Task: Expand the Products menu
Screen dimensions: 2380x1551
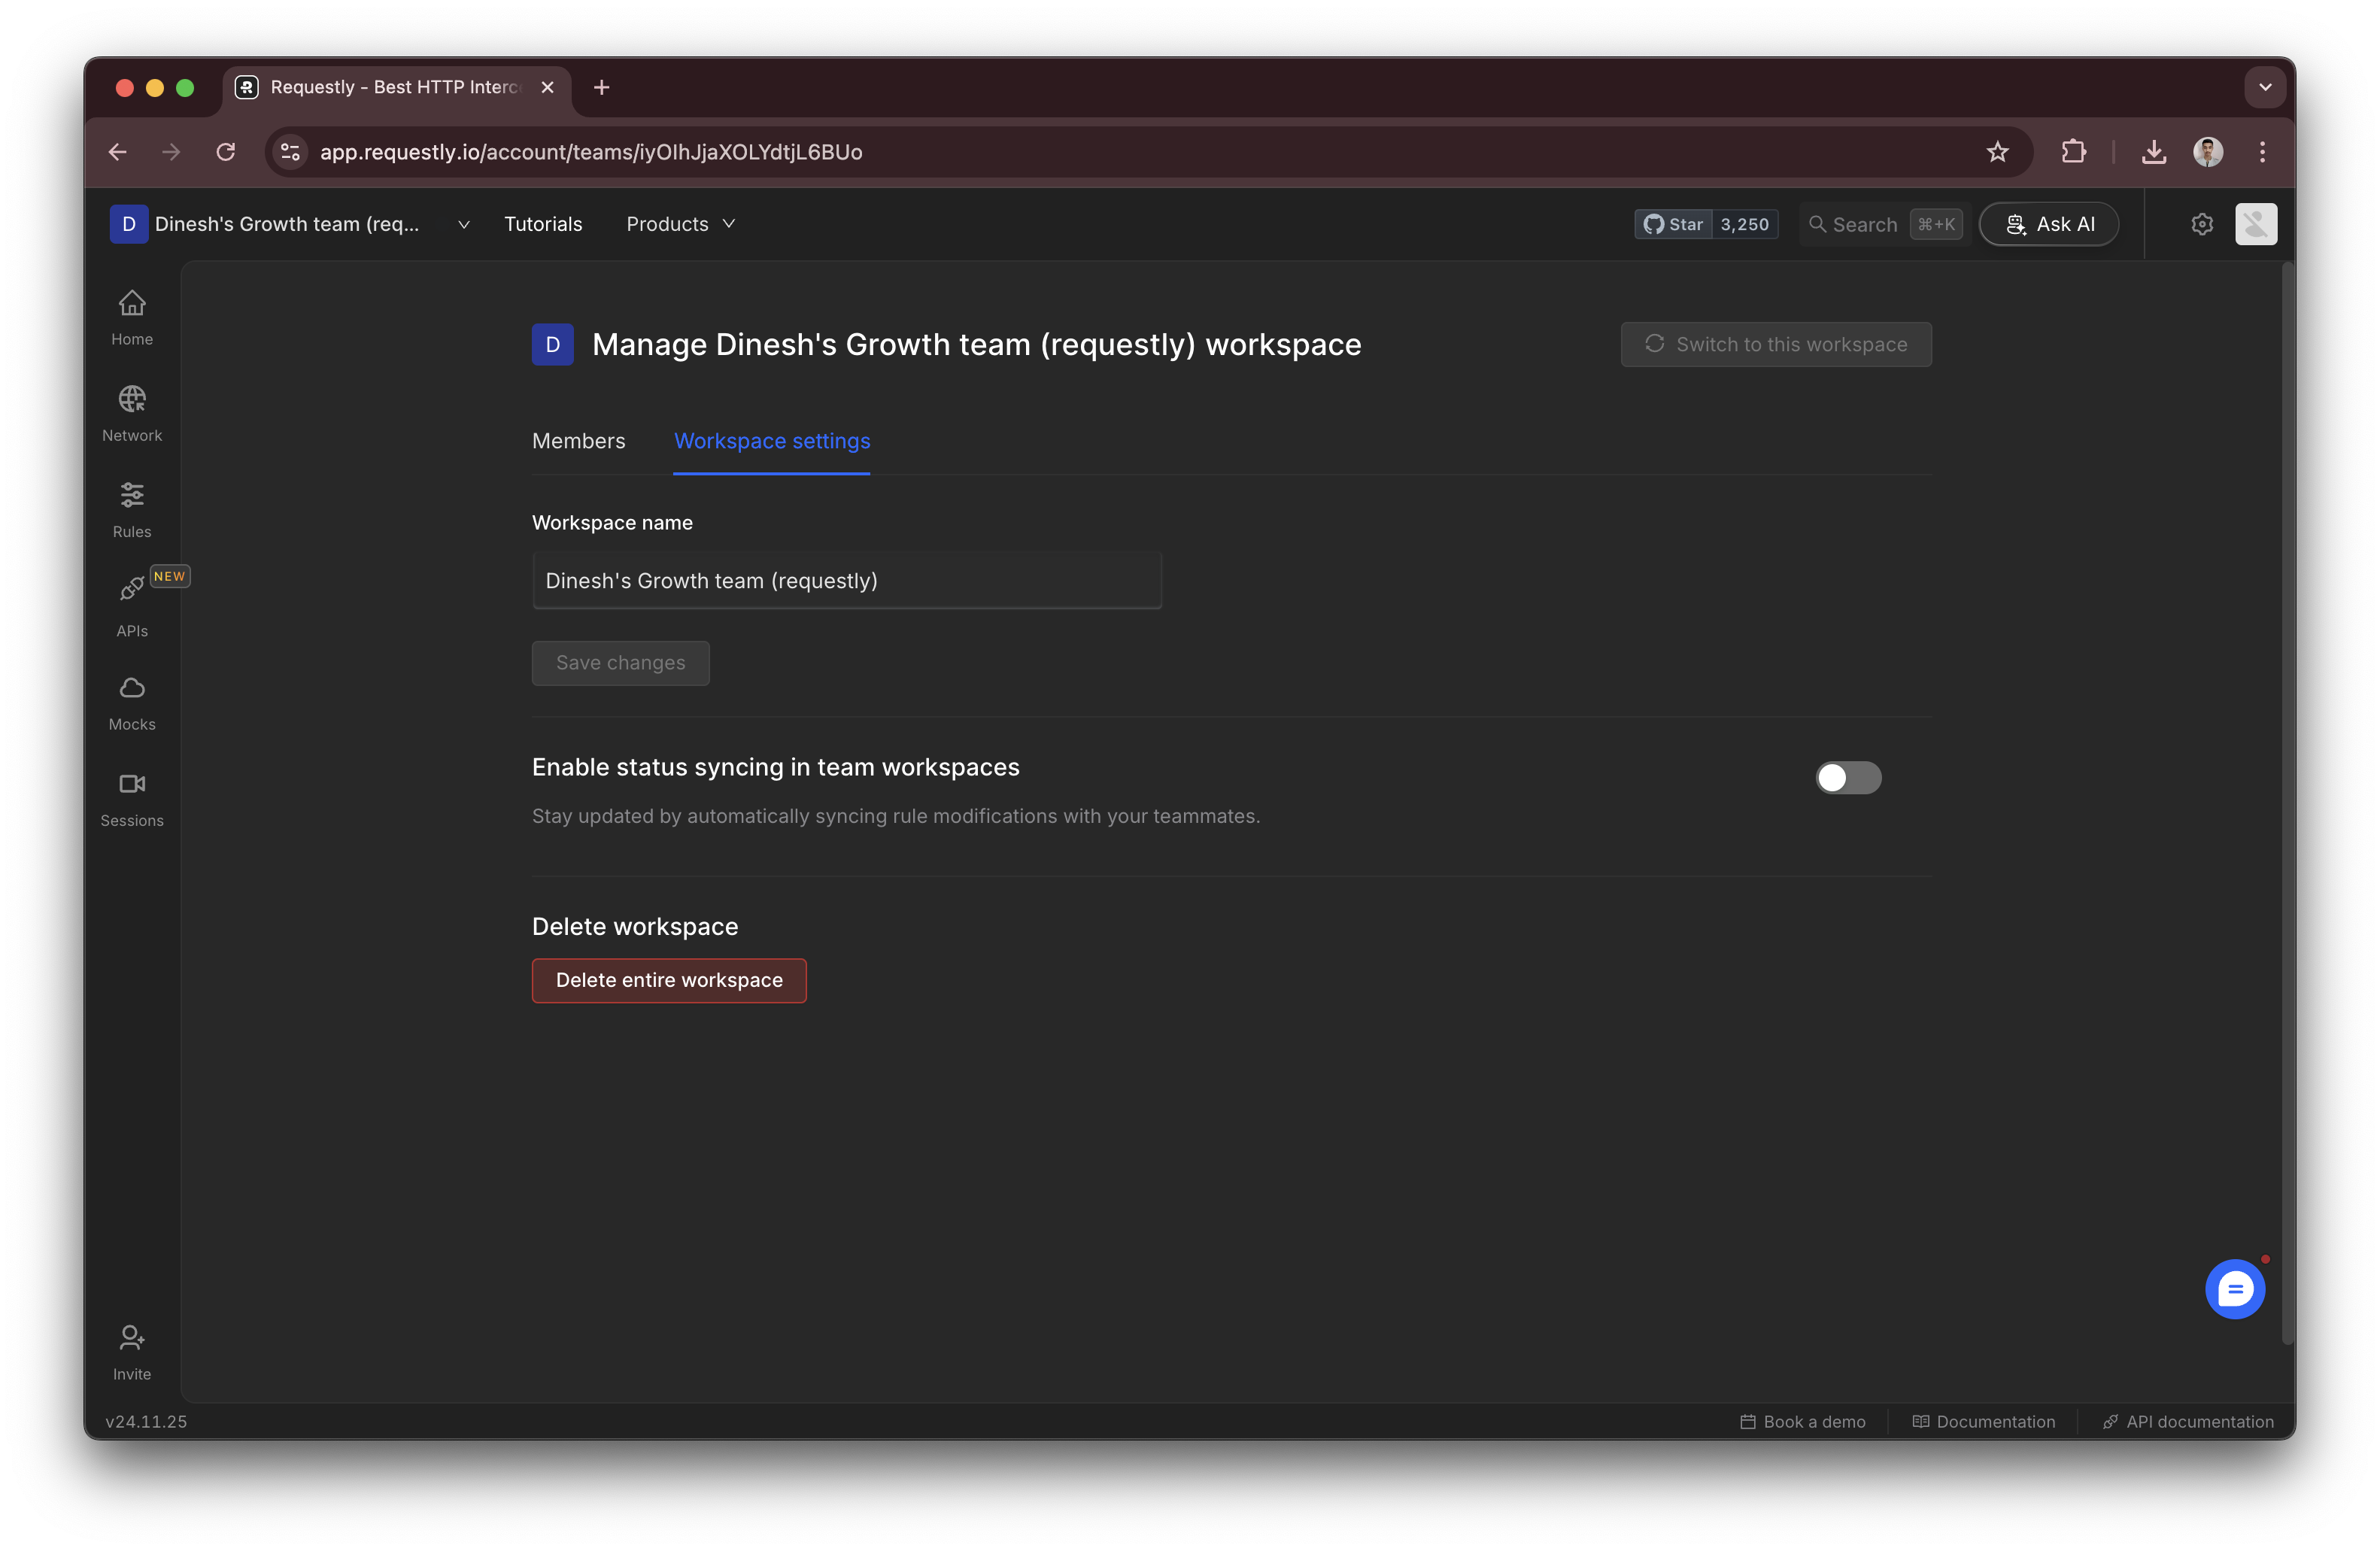Action: pos(680,224)
